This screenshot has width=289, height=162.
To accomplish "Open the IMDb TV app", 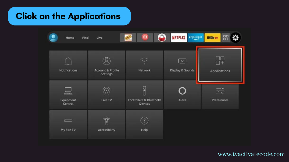I will coord(212,37).
